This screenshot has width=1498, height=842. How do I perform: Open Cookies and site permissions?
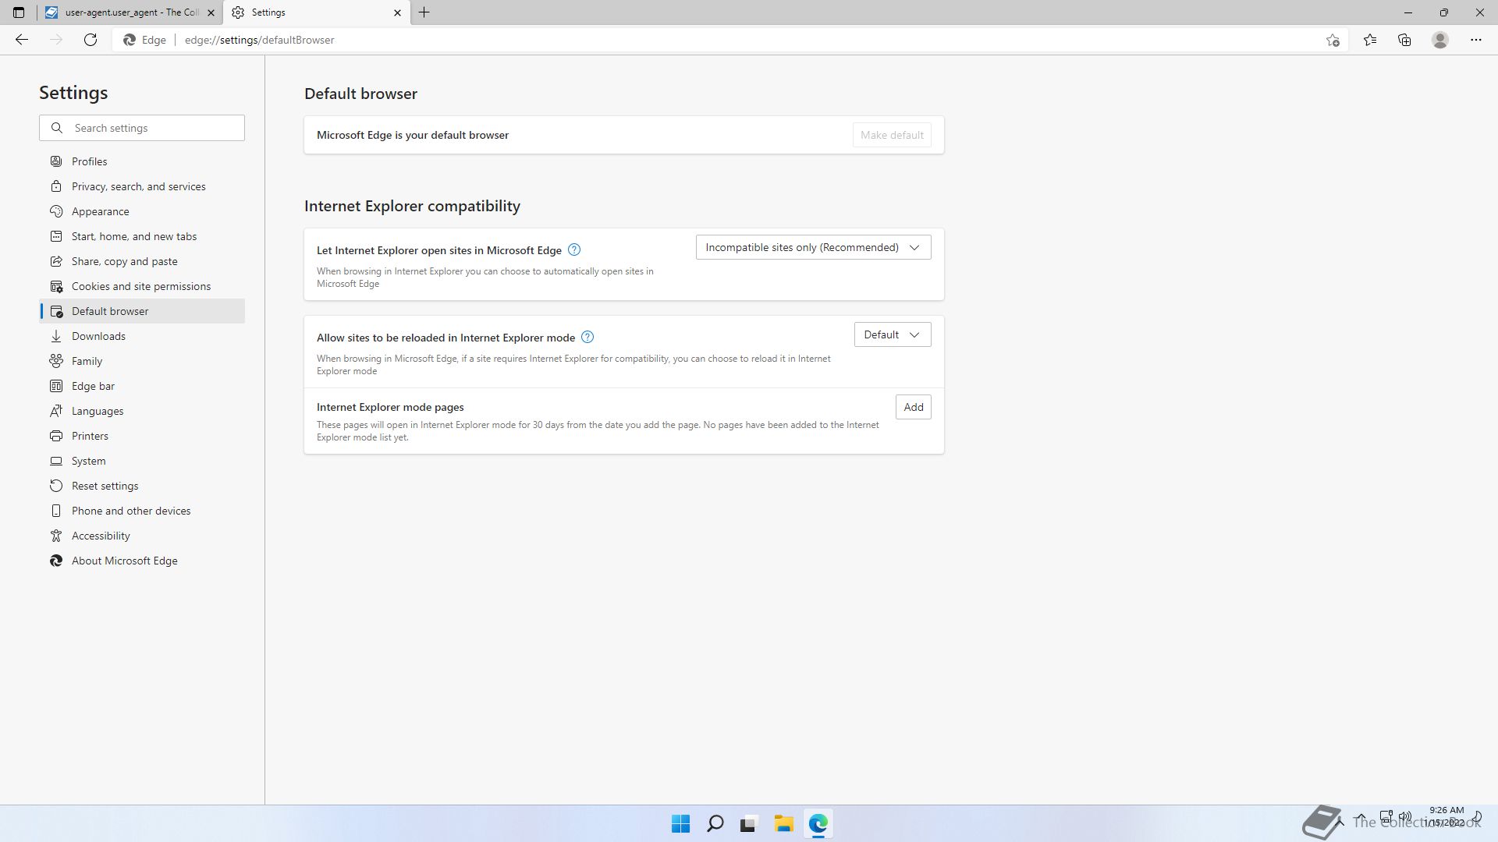(142, 286)
